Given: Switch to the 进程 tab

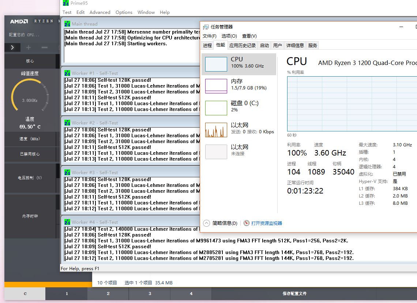Looking at the screenshot, I should point(207,45).
